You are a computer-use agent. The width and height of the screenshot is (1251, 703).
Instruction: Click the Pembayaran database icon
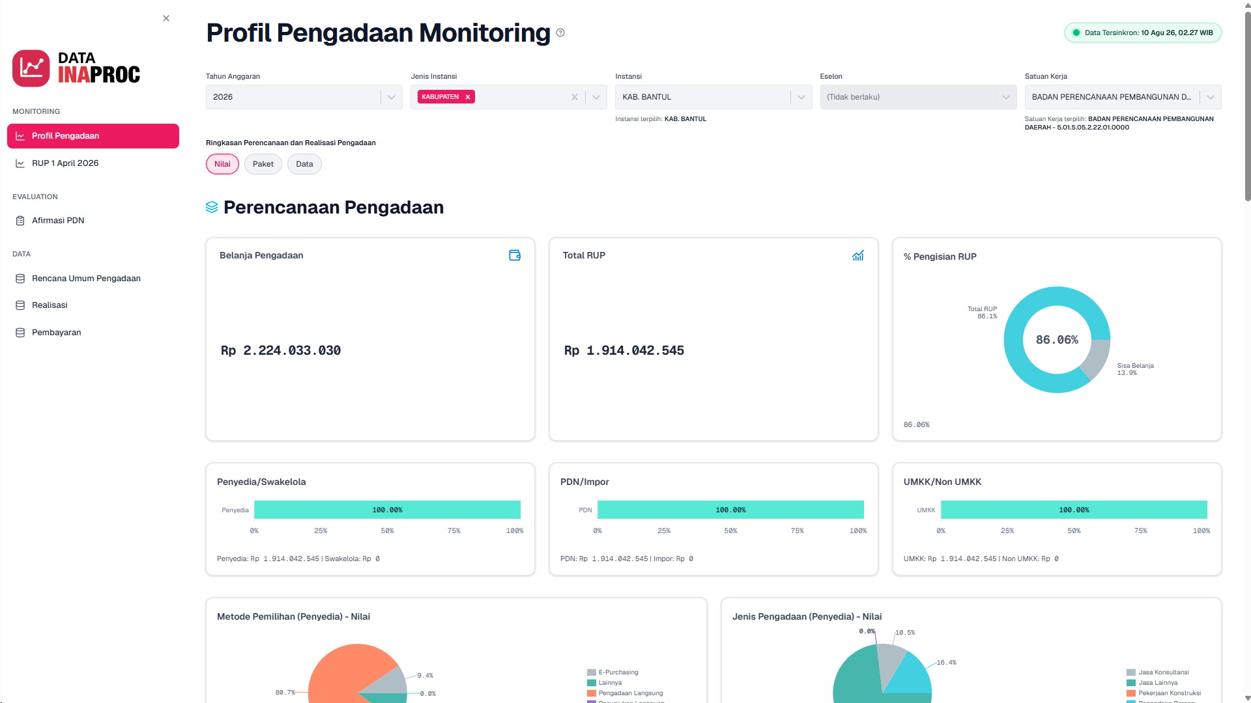(20, 333)
